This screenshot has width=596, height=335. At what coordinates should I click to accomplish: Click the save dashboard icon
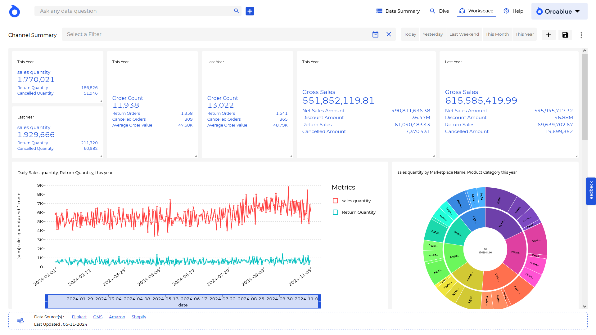point(565,35)
